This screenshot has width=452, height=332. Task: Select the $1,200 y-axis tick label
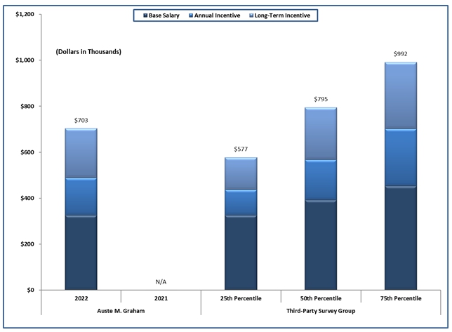point(22,14)
